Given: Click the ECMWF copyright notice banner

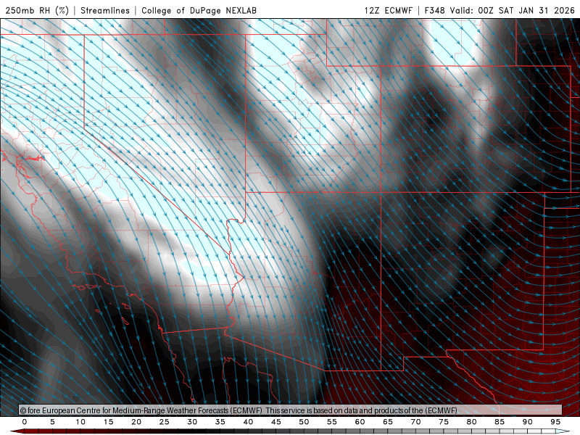Looking at the screenshot, I should point(291,410).
